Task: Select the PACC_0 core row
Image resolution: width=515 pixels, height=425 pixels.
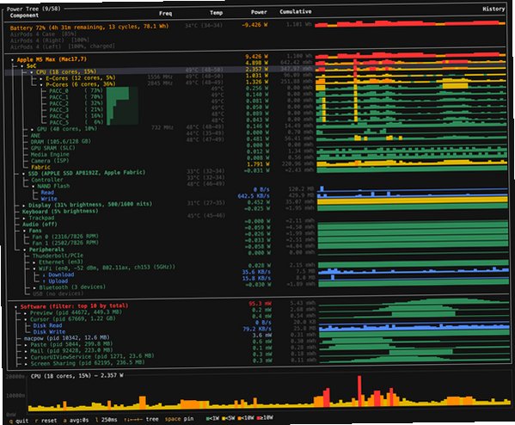Action: (77, 90)
